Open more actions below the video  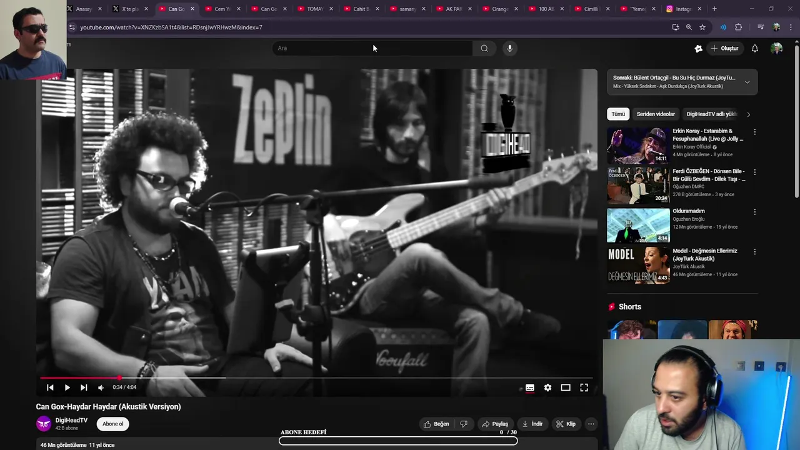pyautogui.click(x=591, y=424)
